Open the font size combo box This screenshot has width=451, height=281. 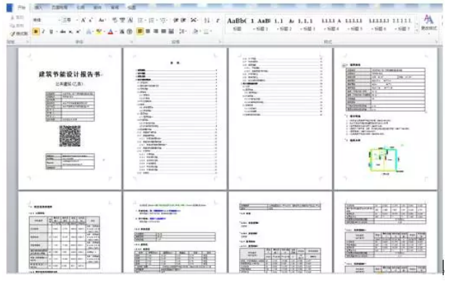(x=70, y=20)
